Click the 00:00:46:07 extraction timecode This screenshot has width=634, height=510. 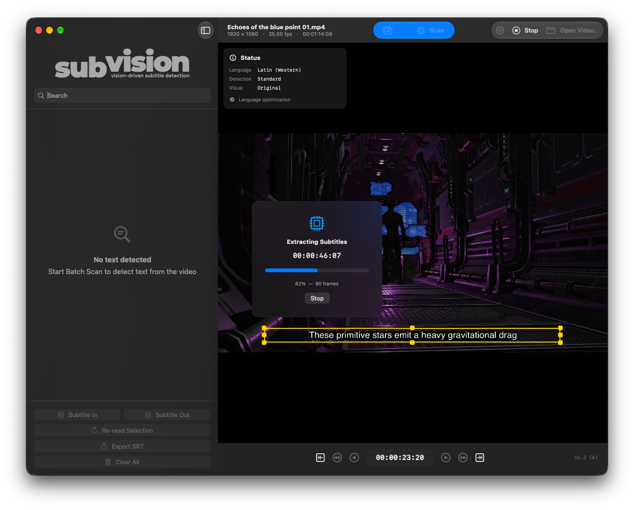point(317,256)
